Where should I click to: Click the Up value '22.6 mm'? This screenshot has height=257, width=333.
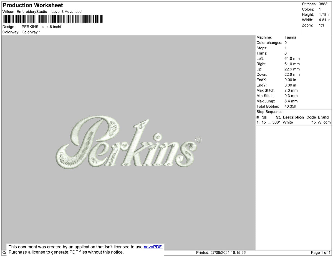pyautogui.click(x=292, y=69)
